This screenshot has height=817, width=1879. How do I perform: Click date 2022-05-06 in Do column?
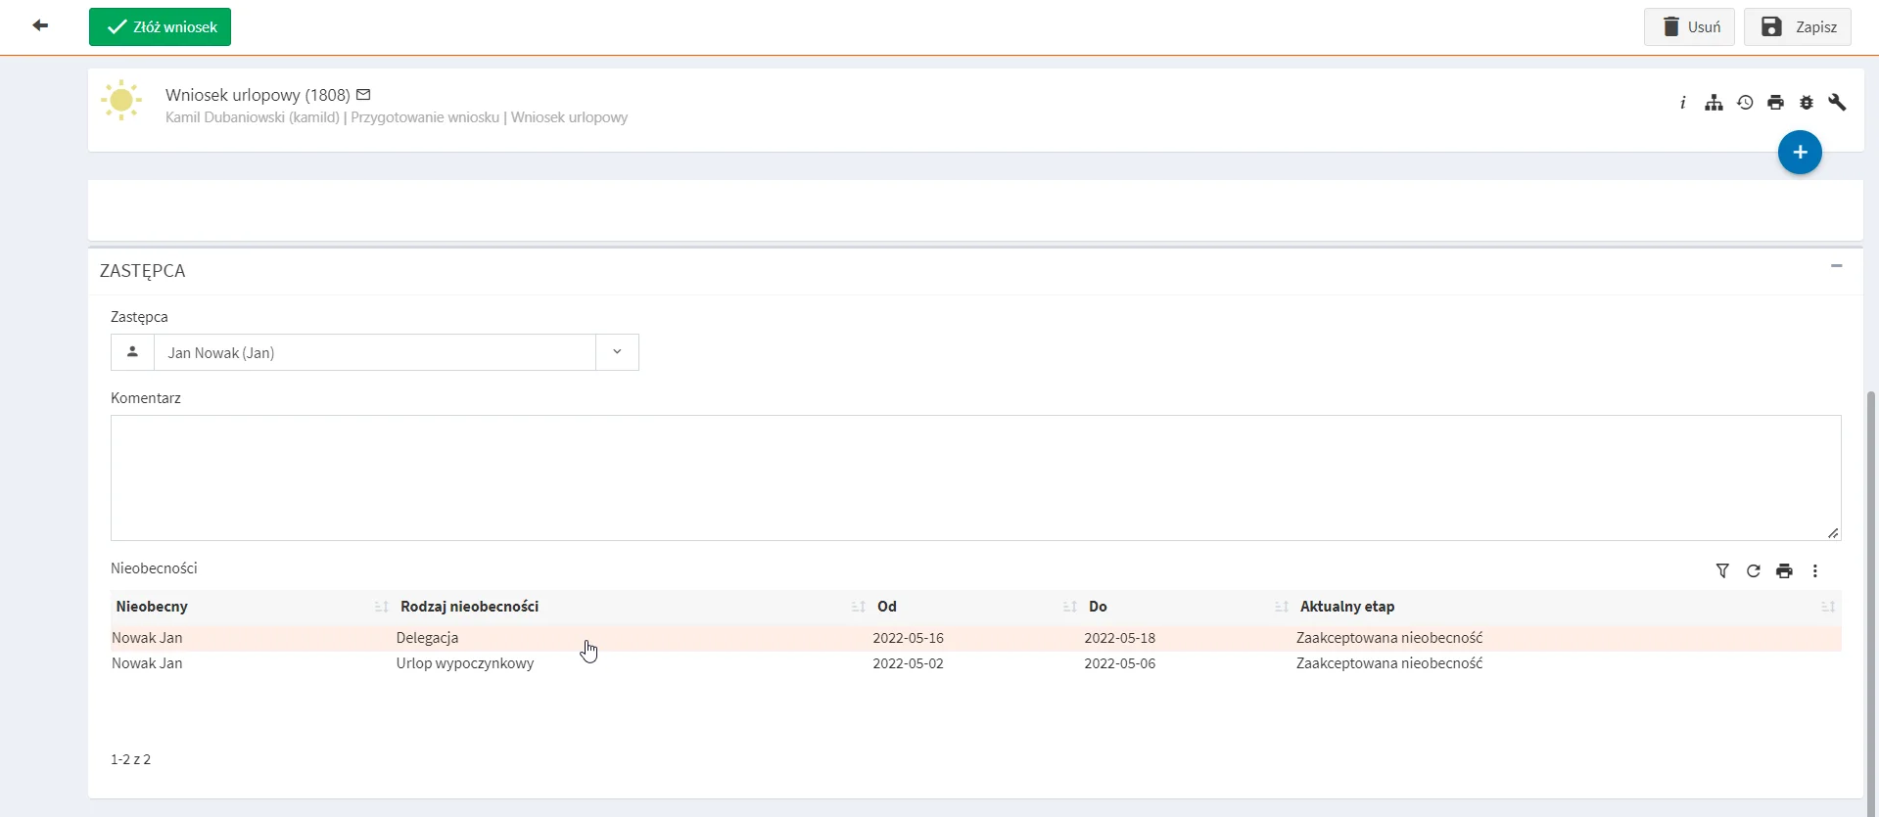1119,663
